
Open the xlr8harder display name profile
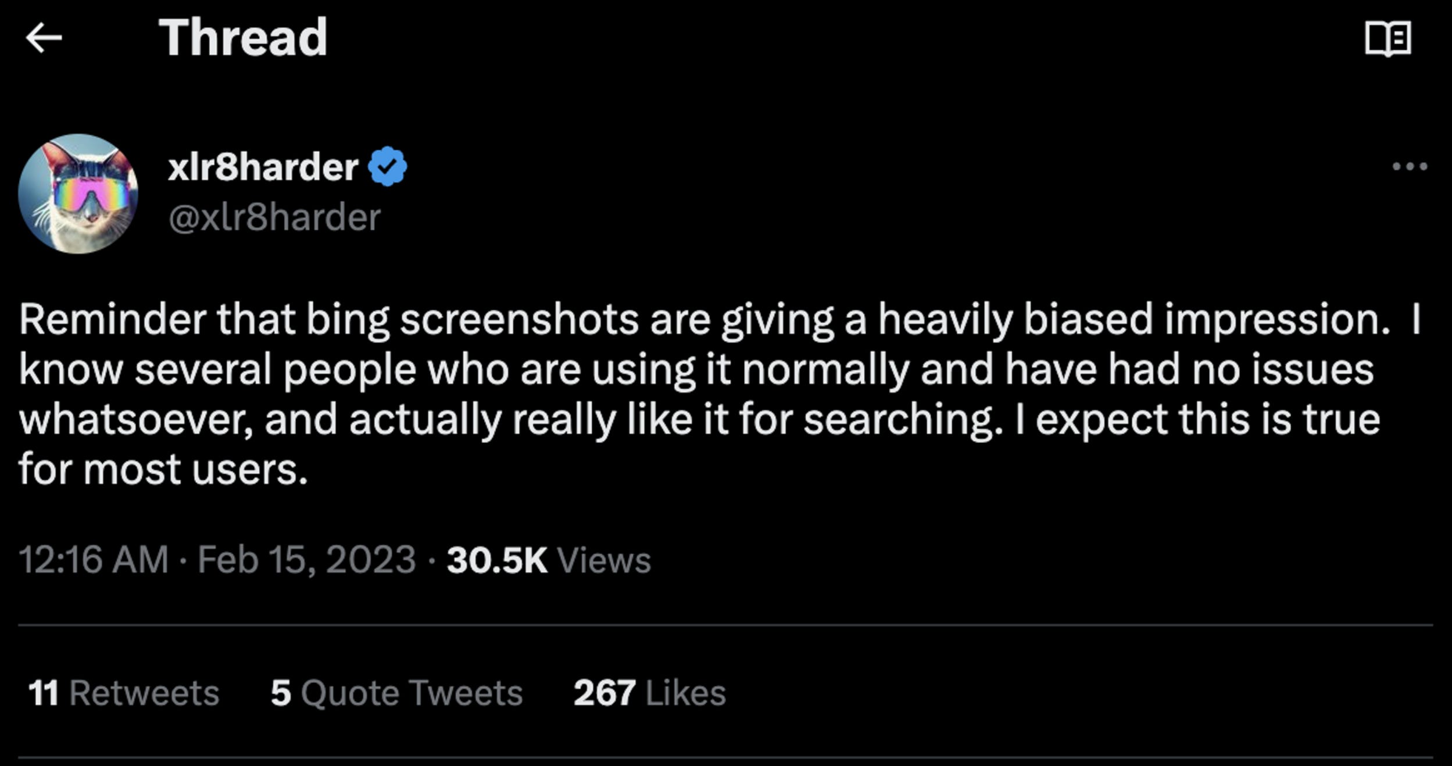(x=263, y=167)
